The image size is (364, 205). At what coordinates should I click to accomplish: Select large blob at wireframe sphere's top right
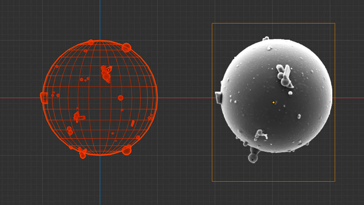[x=127, y=47]
